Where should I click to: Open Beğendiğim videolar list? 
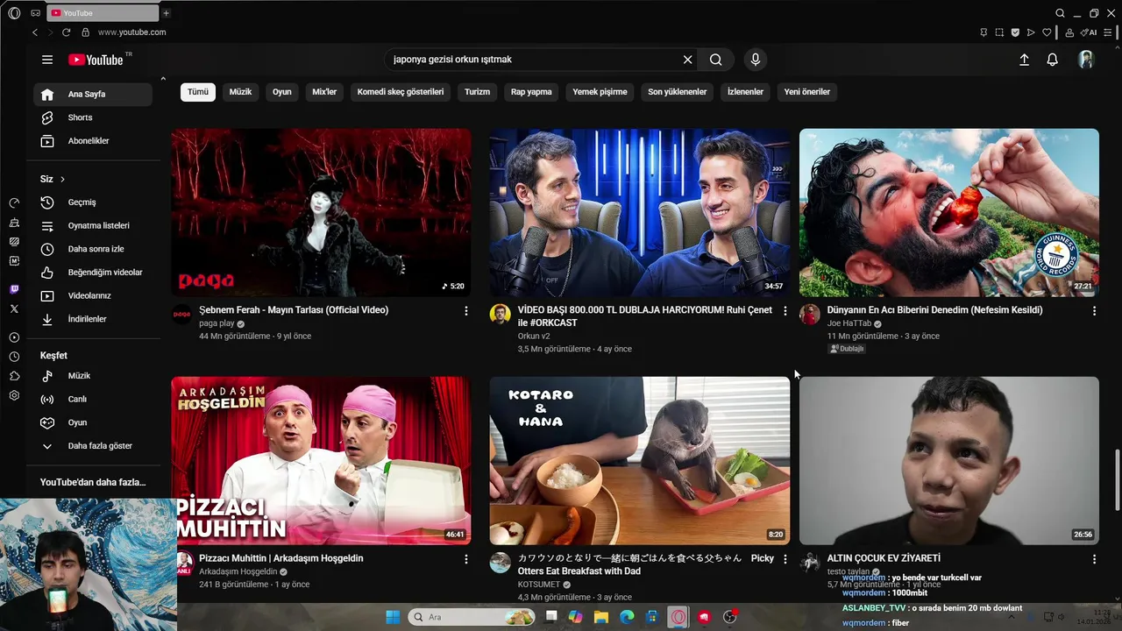coord(93,273)
